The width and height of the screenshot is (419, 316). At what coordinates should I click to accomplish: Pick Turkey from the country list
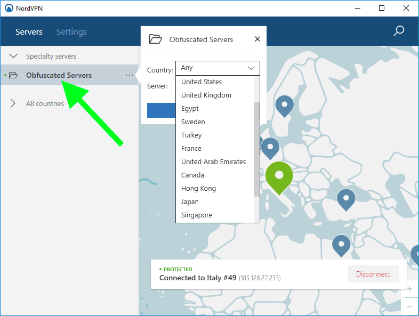pos(215,135)
